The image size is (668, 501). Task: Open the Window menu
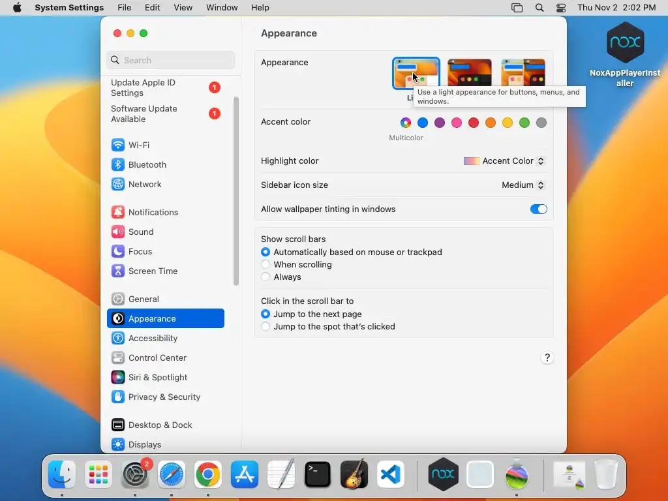pyautogui.click(x=222, y=8)
